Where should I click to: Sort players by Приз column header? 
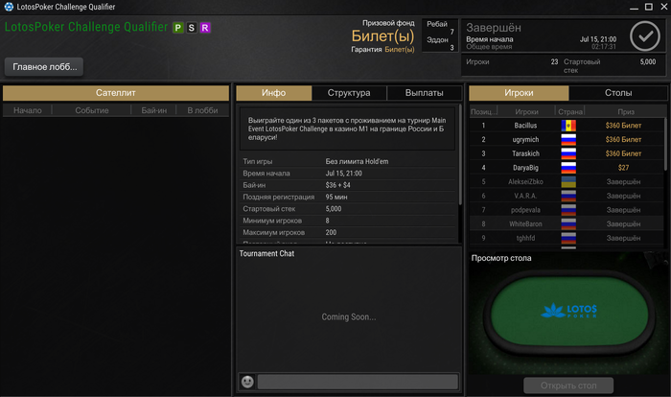pyautogui.click(x=626, y=112)
